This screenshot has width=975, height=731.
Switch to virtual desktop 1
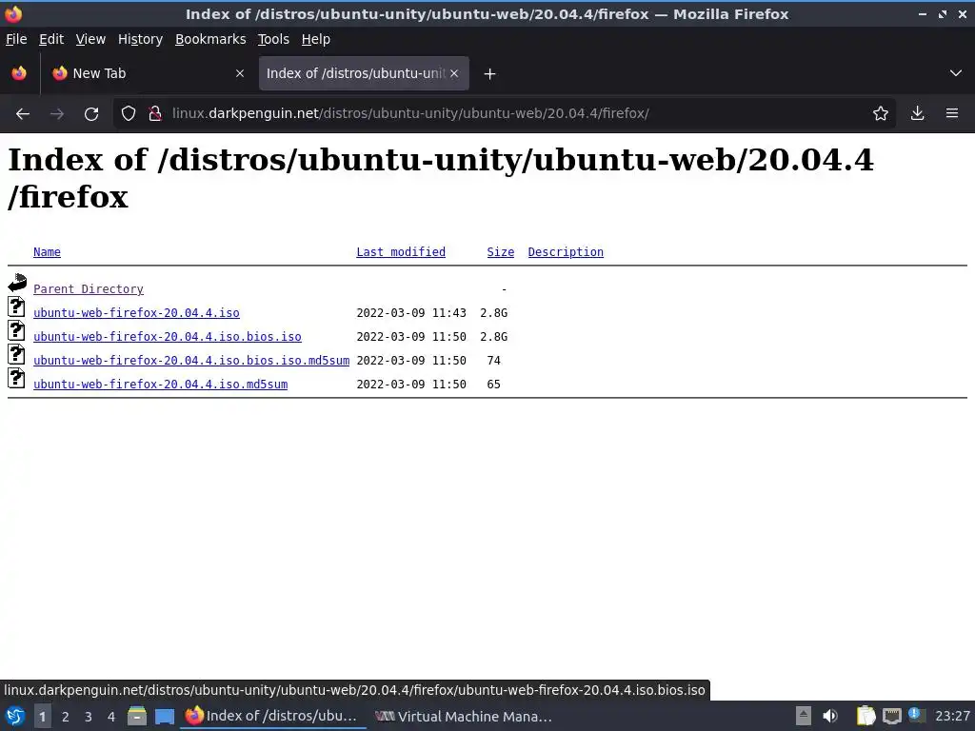pyautogui.click(x=42, y=717)
